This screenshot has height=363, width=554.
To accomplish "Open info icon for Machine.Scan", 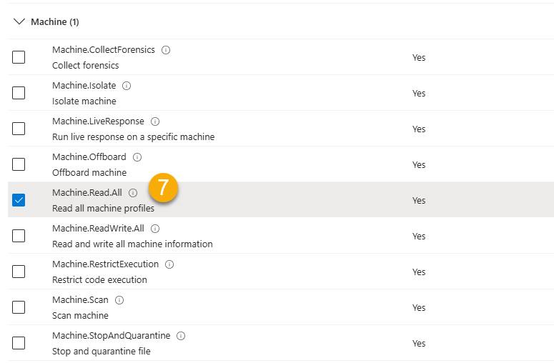I will (119, 300).
